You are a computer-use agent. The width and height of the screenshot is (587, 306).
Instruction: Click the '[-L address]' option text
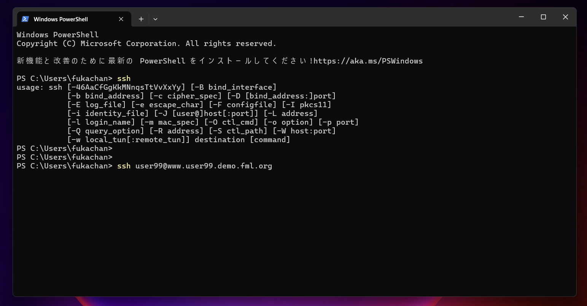click(x=291, y=113)
